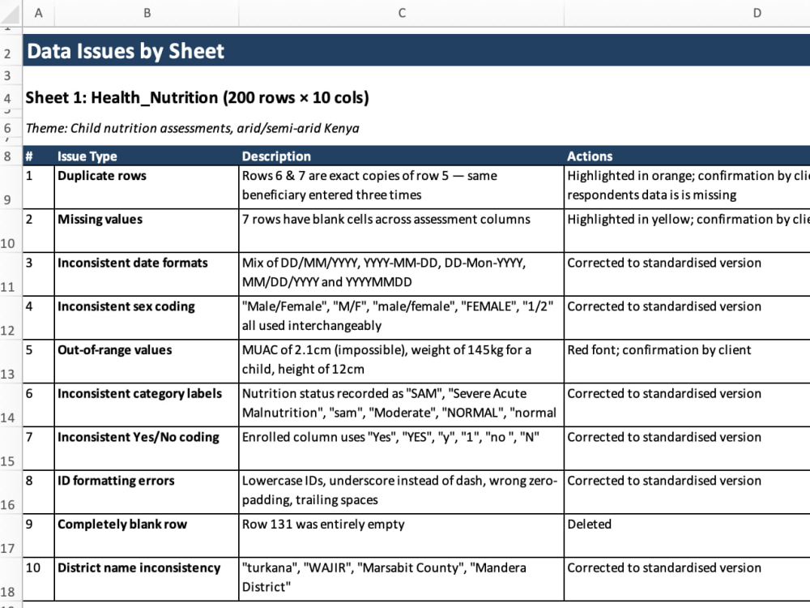Click issue number '5' cell

[39, 362]
